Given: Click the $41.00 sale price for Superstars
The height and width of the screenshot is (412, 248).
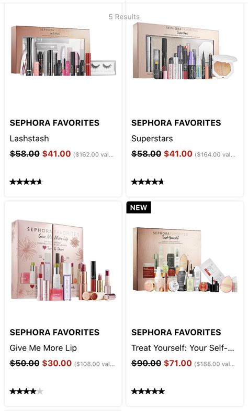Looking at the screenshot, I should [178, 154].
